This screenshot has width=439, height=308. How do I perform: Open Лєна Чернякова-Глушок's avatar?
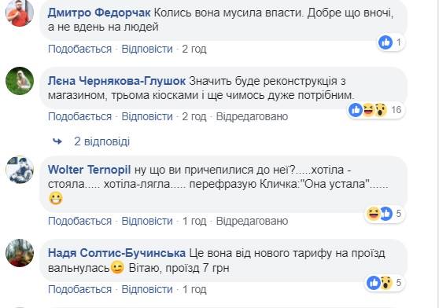(20, 81)
